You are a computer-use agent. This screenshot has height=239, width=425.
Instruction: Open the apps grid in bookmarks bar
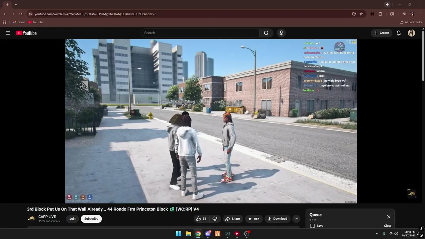pos(4,22)
